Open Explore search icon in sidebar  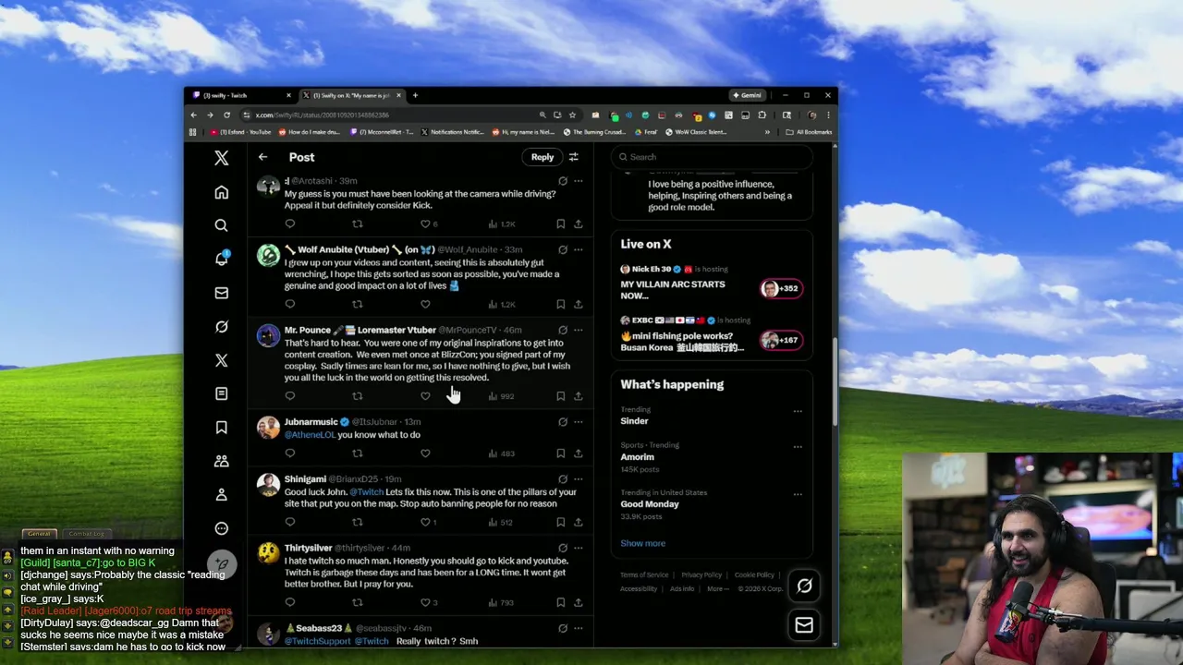[221, 225]
